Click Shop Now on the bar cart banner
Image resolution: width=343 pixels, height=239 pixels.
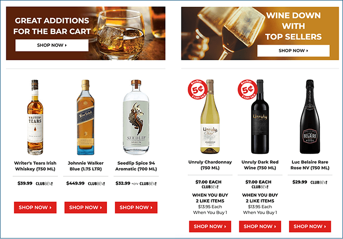(52, 45)
